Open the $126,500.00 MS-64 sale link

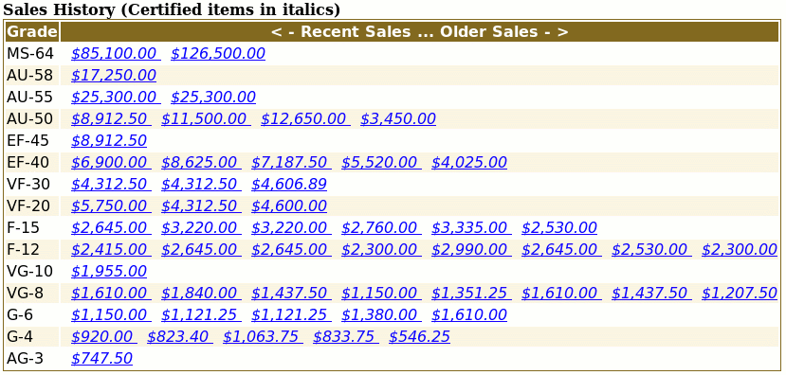pos(218,54)
